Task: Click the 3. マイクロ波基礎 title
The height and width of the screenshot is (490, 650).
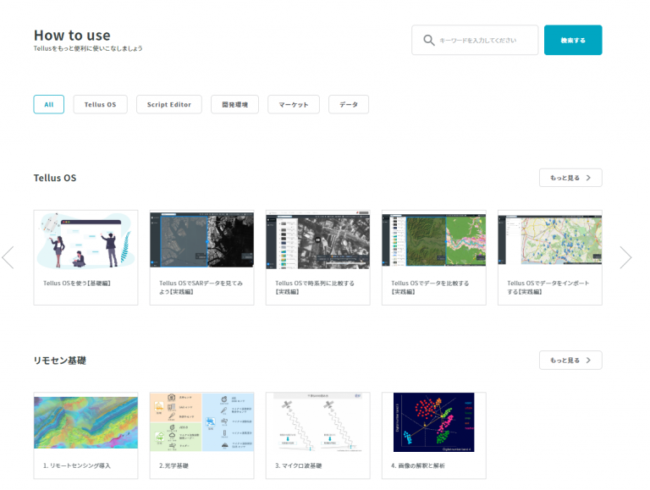Action: click(299, 465)
